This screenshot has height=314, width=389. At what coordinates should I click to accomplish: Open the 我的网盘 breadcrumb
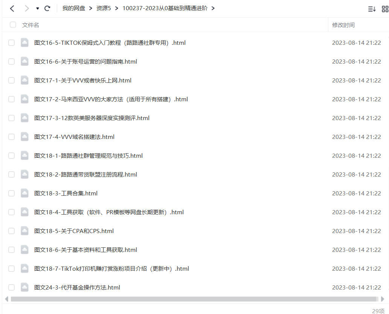coord(74,8)
